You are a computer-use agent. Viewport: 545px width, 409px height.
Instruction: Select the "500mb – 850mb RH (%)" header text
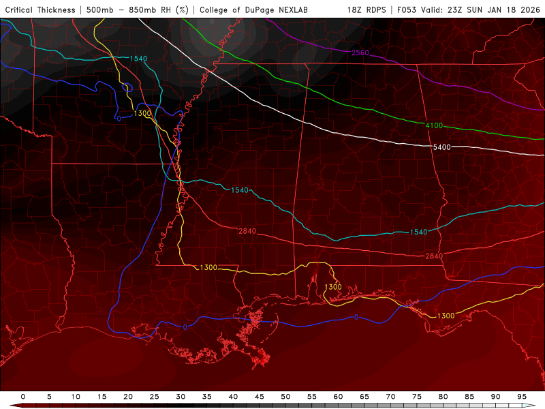coord(138,10)
